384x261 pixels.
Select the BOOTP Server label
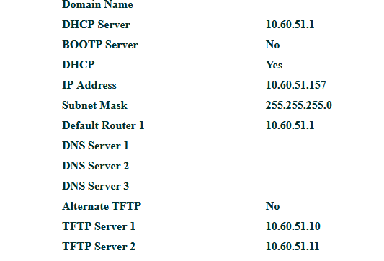[100, 45]
